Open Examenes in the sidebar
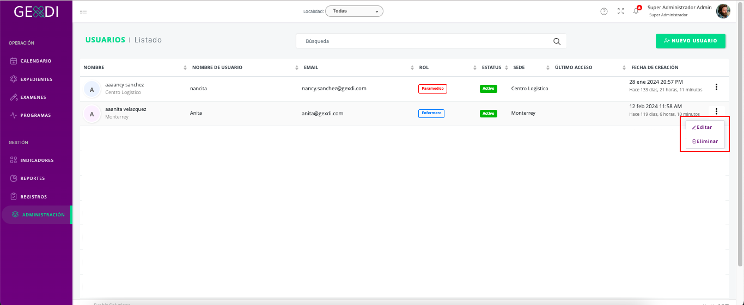 36,97
